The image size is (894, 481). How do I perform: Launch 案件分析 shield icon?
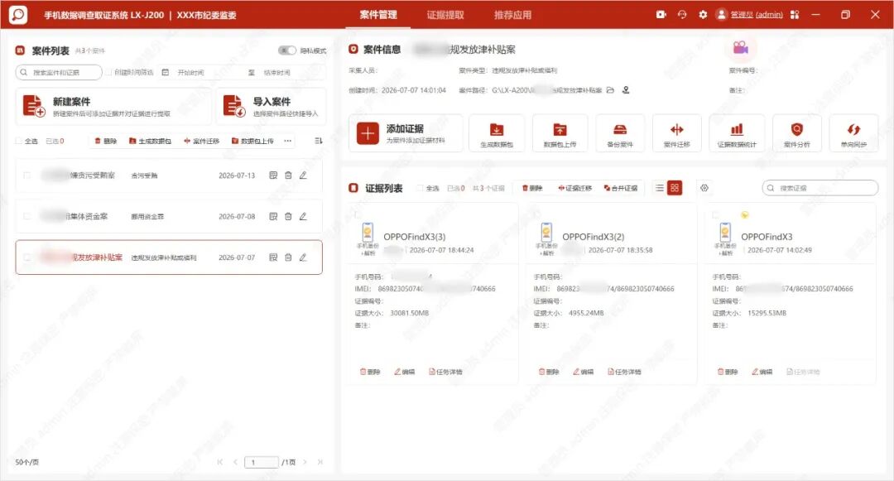tap(796, 132)
